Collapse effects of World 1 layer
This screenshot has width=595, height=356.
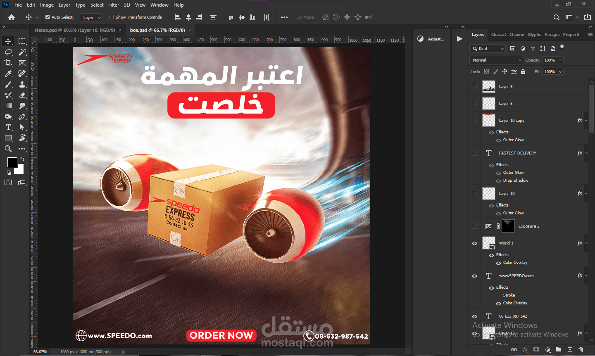(586, 243)
